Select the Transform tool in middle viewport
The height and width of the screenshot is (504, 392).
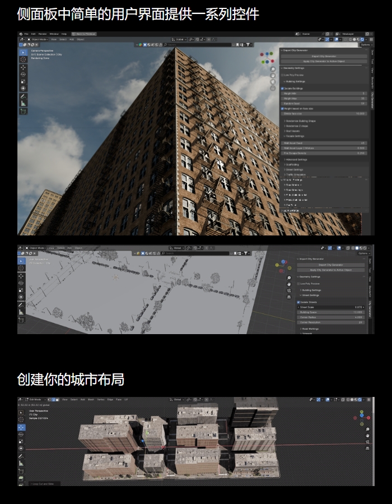pyautogui.click(x=21, y=297)
